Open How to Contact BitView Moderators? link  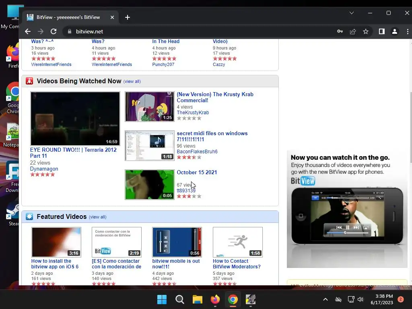click(237, 264)
